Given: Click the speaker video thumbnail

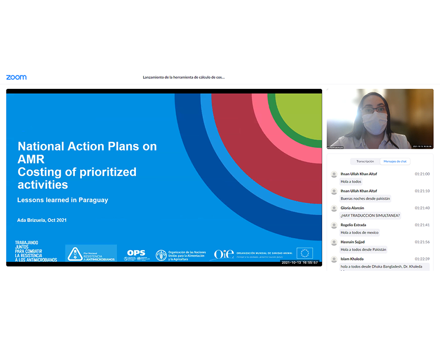Looking at the screenshot, I should click(380, 119).
